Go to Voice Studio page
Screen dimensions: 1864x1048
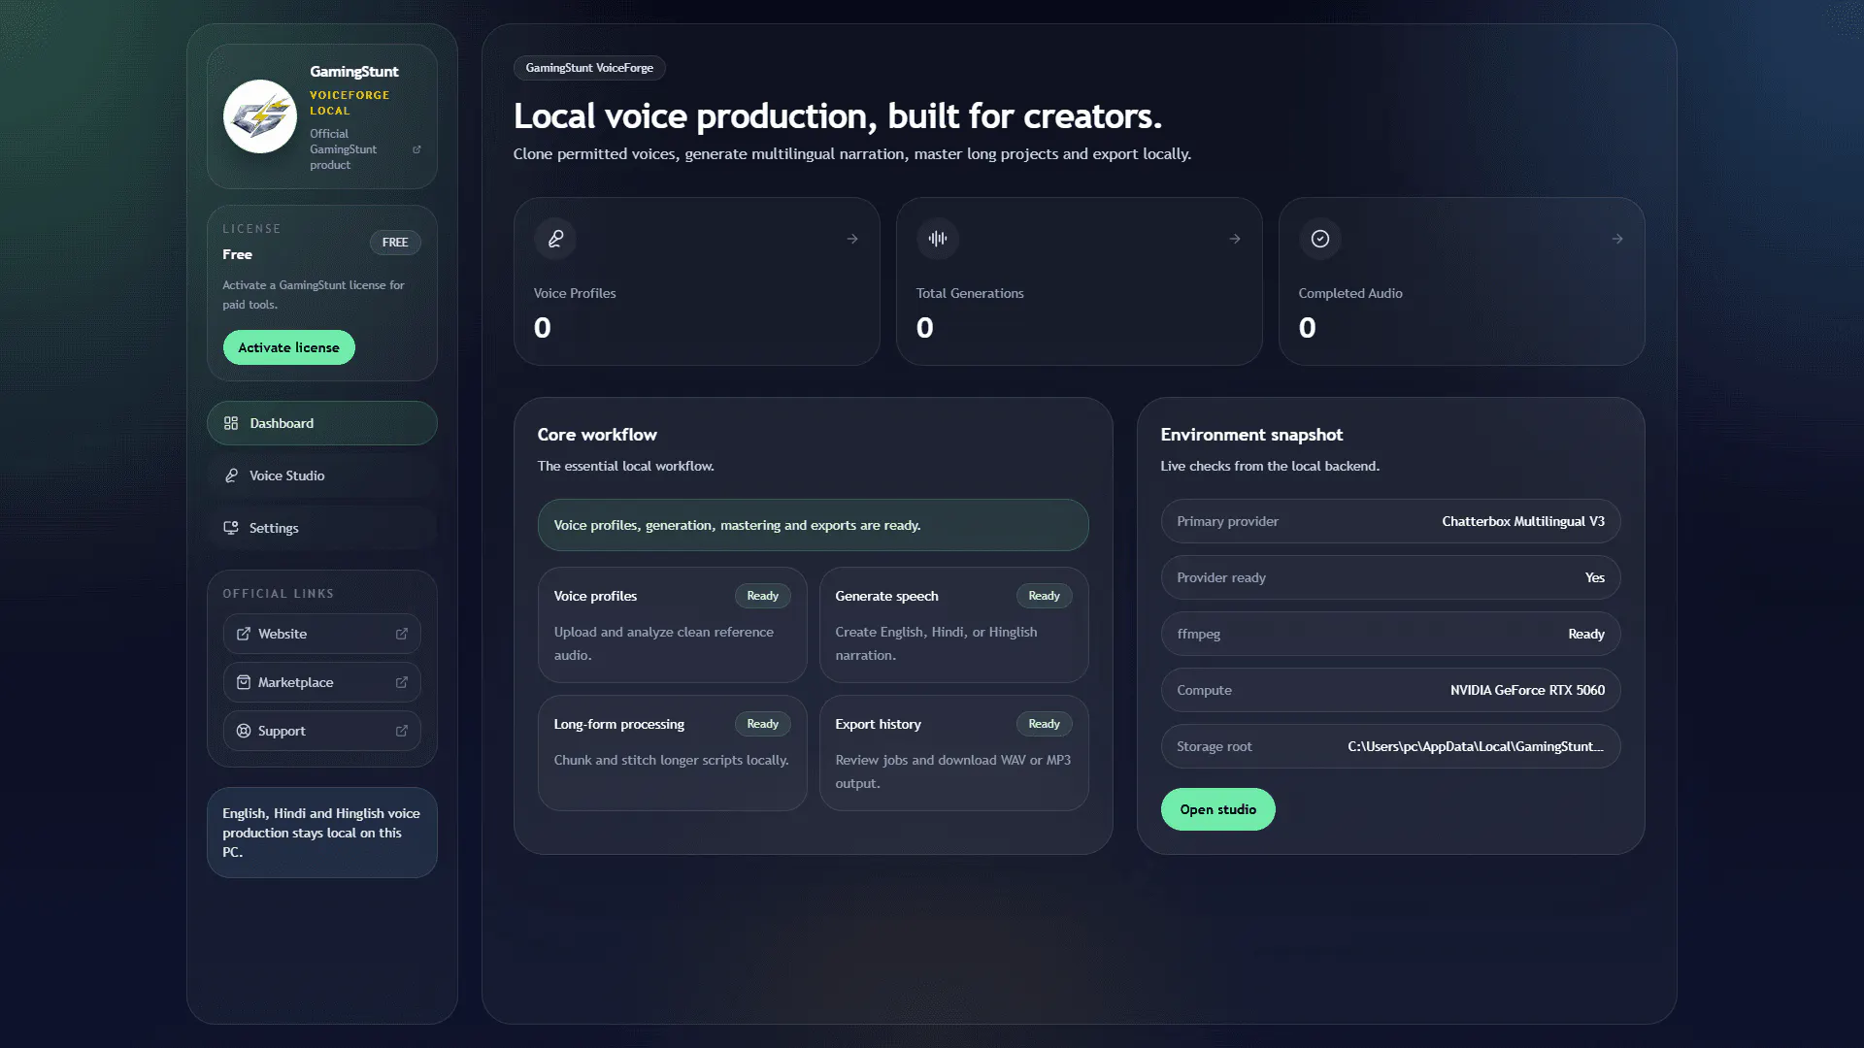(322, 475)
